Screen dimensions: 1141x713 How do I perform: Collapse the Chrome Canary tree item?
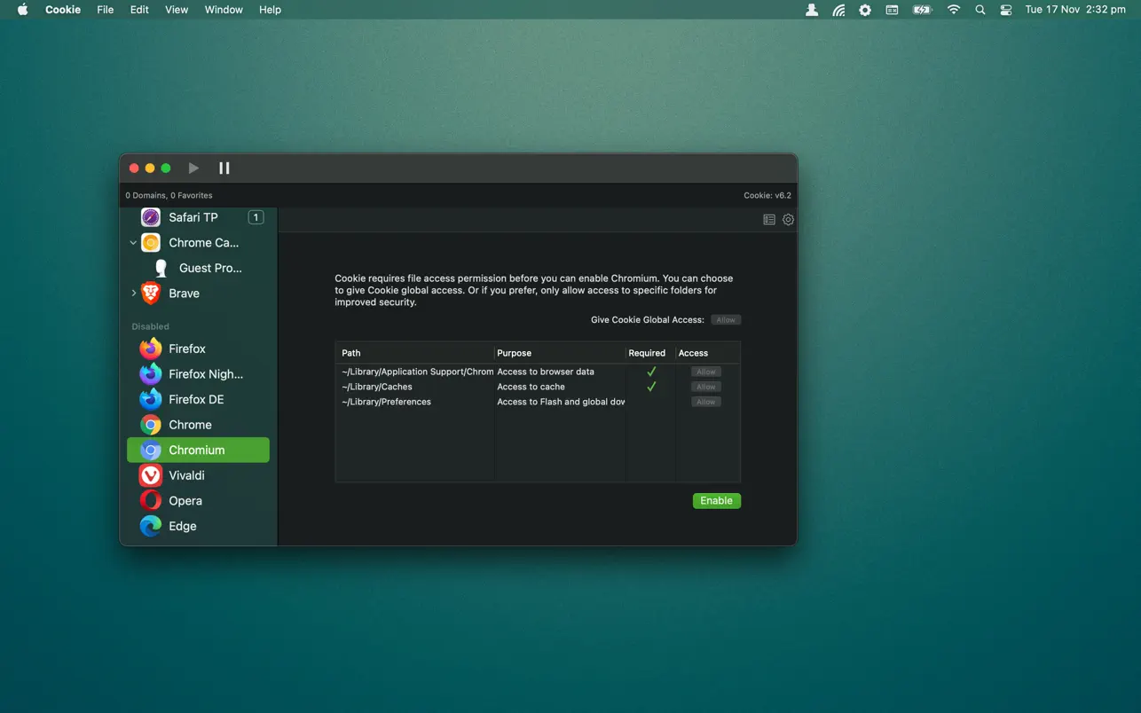(x=133, y=243)
